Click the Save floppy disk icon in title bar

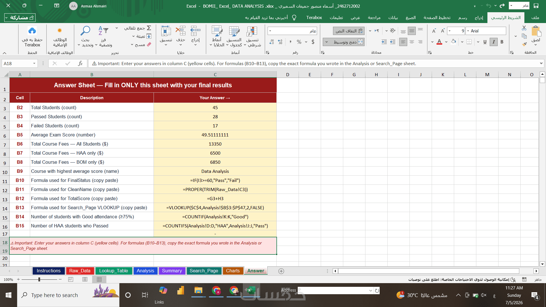pos(536,6)
